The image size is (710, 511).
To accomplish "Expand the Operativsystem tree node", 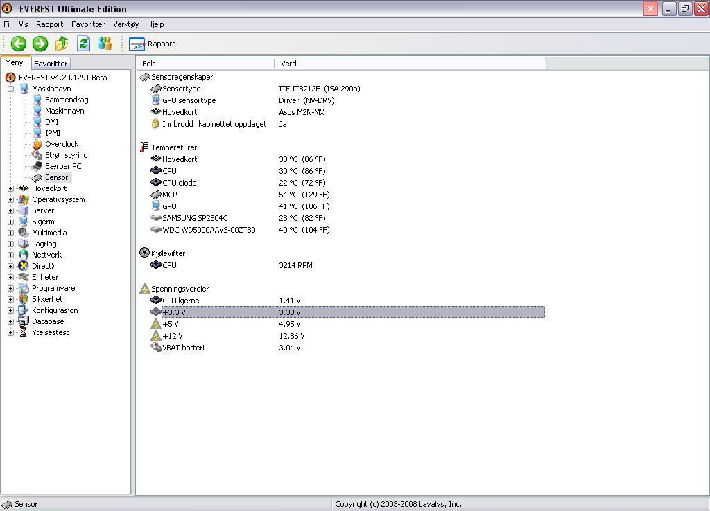I will [x=11, y=199].
